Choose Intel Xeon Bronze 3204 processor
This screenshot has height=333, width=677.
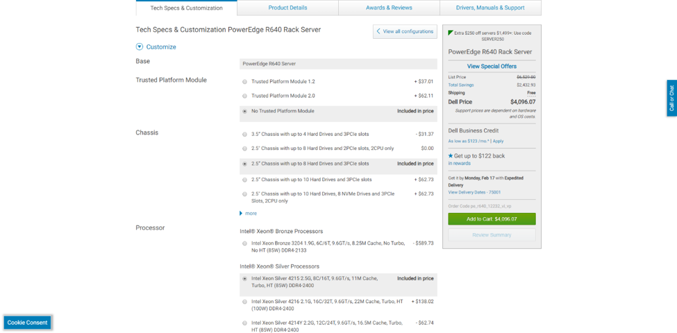245,244
